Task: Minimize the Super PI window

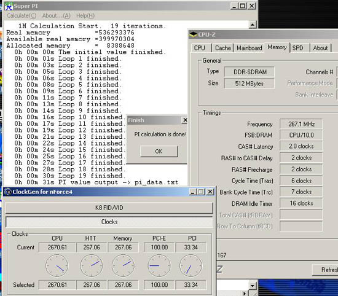Action: click(x=234, y=6)
